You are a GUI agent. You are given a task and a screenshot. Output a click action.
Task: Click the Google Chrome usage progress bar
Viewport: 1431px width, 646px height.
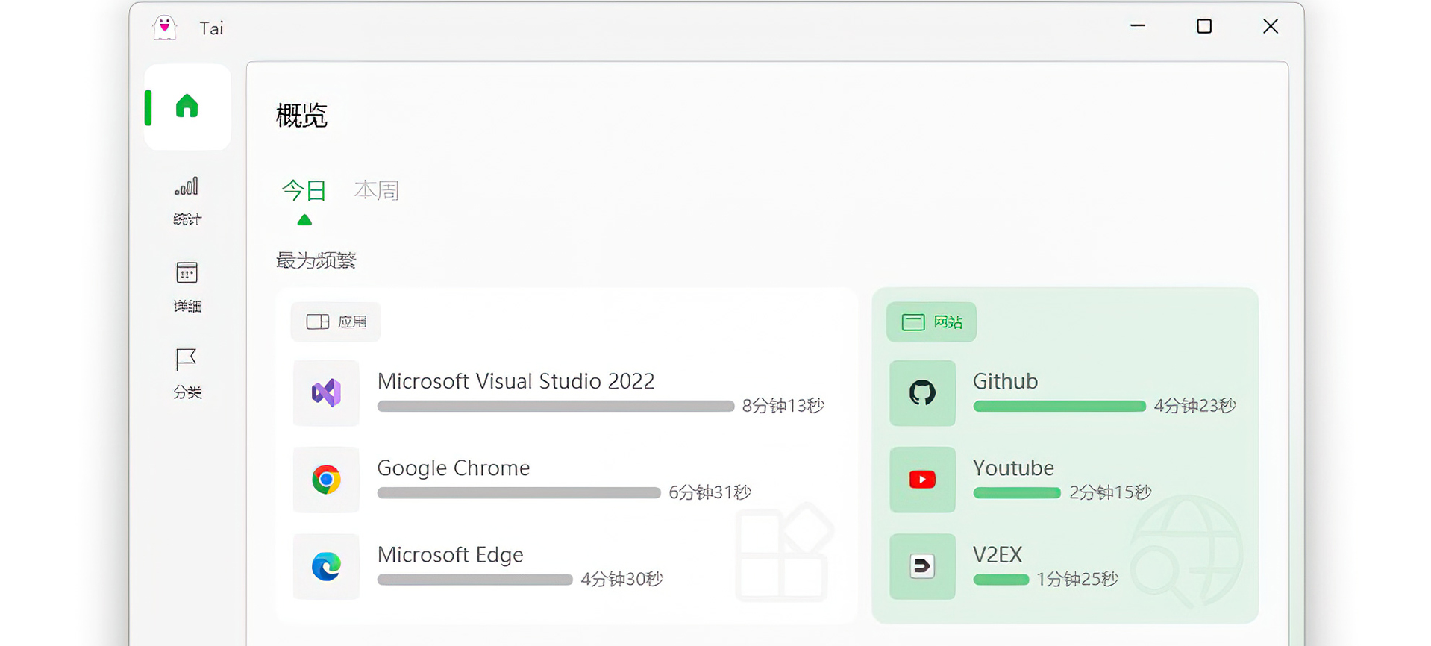519,493
